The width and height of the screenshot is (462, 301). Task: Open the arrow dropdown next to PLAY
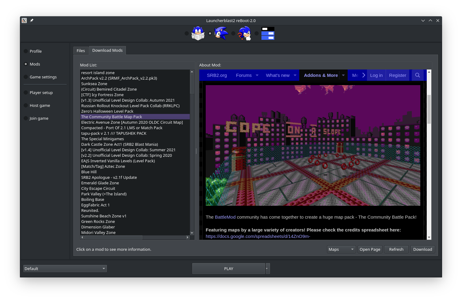(x=268, y=269)
